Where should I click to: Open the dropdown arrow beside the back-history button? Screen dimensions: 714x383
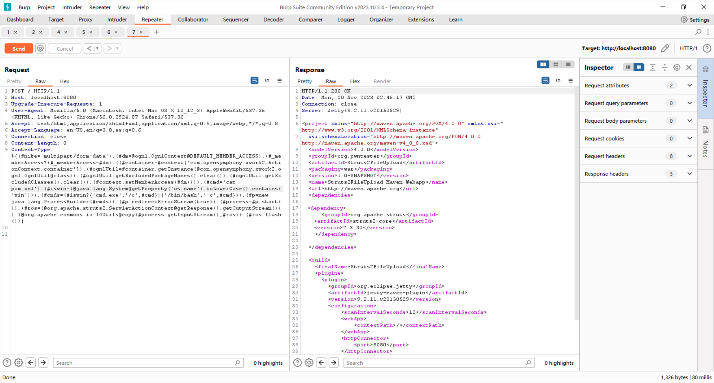click(97, 48)
